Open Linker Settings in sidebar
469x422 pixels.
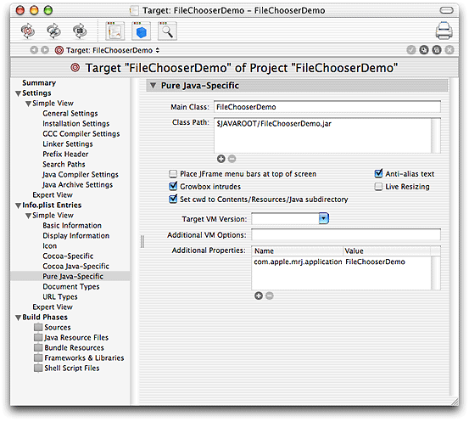click(x=68, y=143)
